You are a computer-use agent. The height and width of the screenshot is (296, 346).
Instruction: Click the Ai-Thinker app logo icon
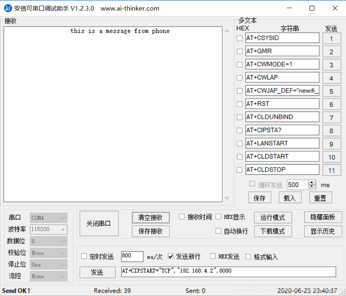pyautogui.click(x=8, y=8)
